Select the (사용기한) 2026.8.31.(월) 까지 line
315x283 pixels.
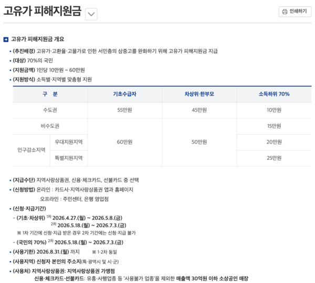(x=46, y=252)
